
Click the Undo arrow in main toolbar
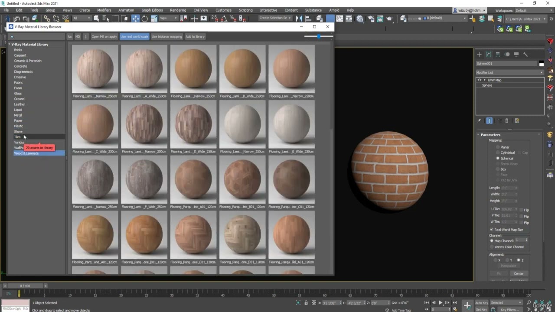coord(17,19)
